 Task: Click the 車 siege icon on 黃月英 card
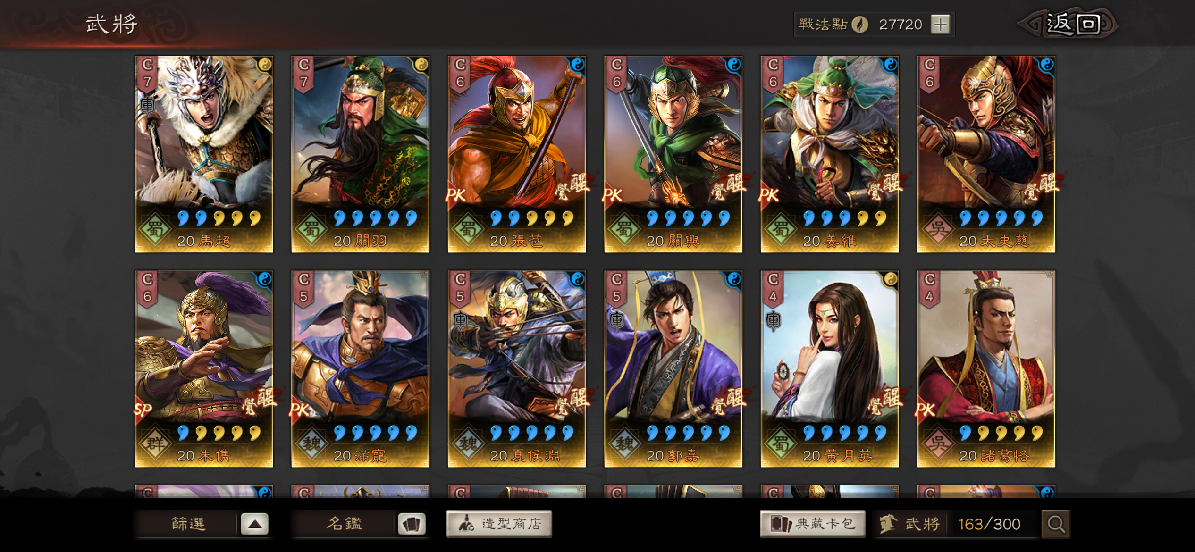click(773, 320)
